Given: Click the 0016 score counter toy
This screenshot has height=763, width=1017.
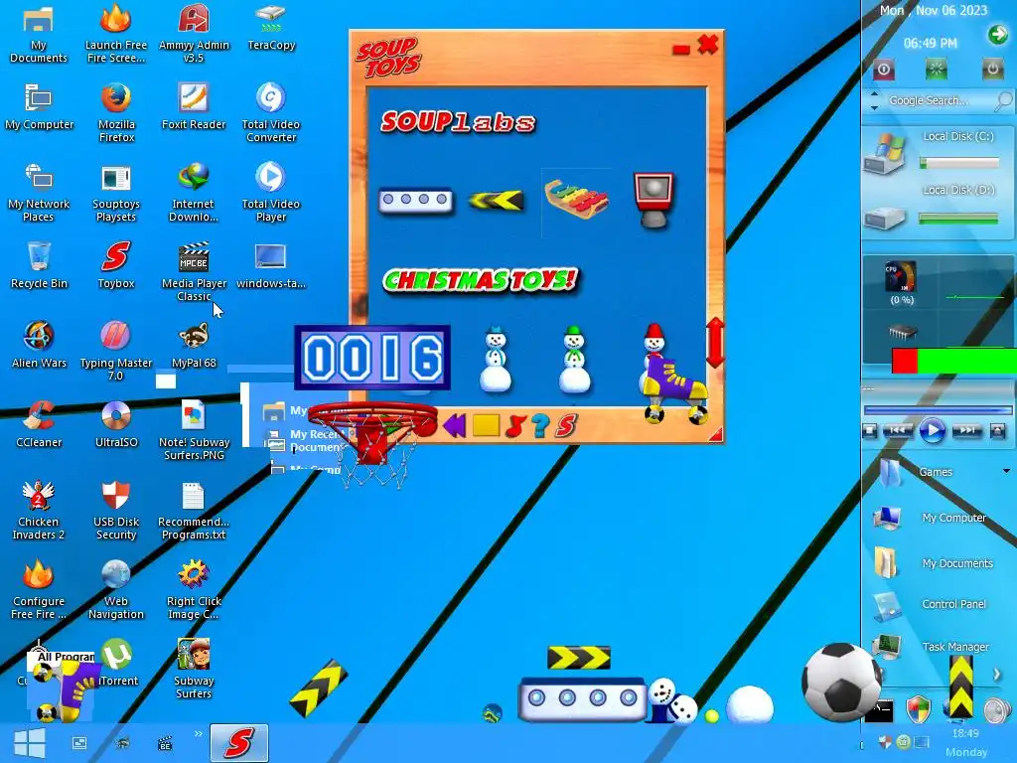Looking at the screenshot, I should [x=372, y=358].
